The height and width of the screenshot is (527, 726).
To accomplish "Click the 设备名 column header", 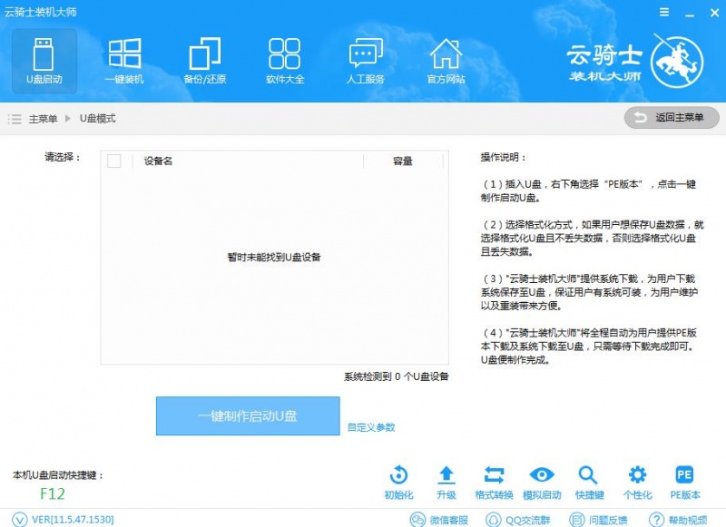I will click(158, 161).
